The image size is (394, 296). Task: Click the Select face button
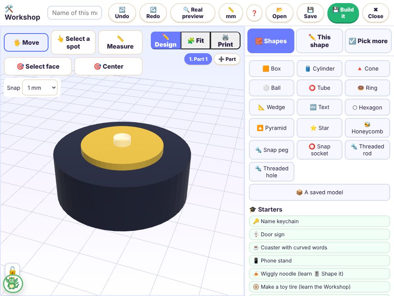pyautogui.click(x=38, y=66)
